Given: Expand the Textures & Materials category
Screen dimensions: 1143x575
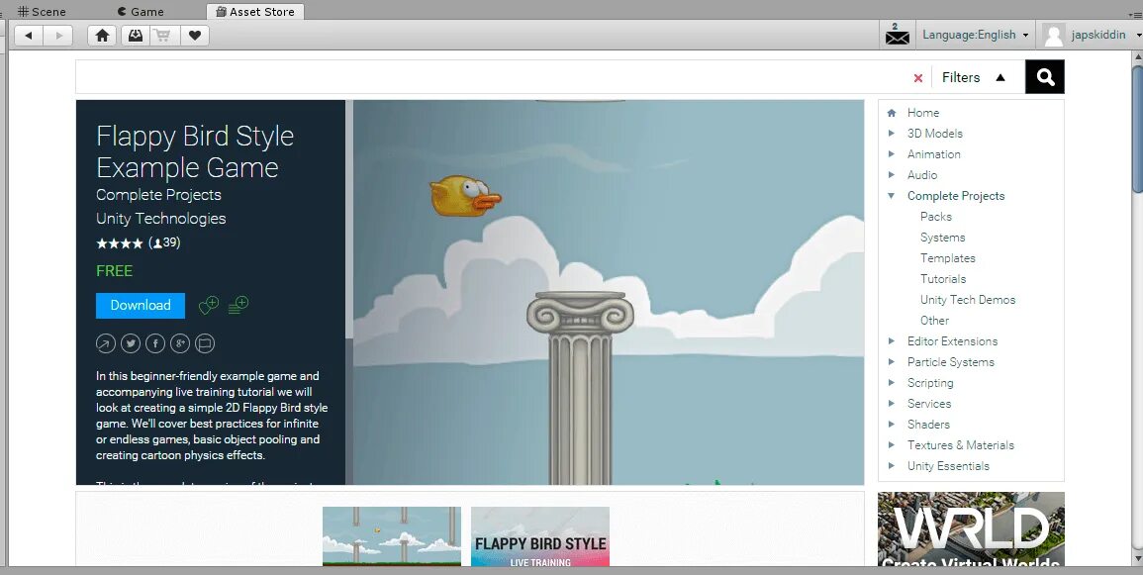Looking at the screenshot, I should 892,444.
